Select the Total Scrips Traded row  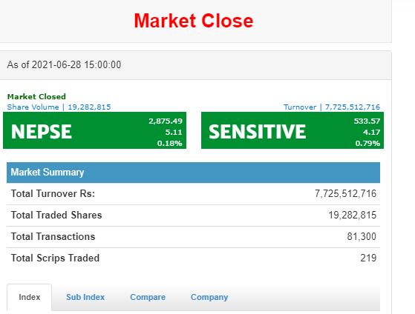pos(193,258)
